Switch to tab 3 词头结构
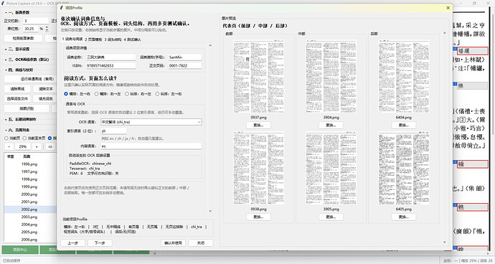This screenshot has width=495, height=264. (x=113, y=39)
